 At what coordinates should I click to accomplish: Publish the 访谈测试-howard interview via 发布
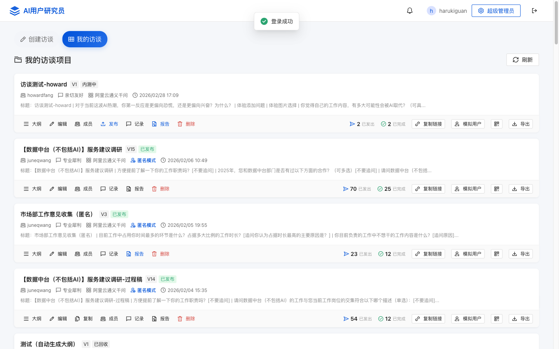click(x=109, y=124)
